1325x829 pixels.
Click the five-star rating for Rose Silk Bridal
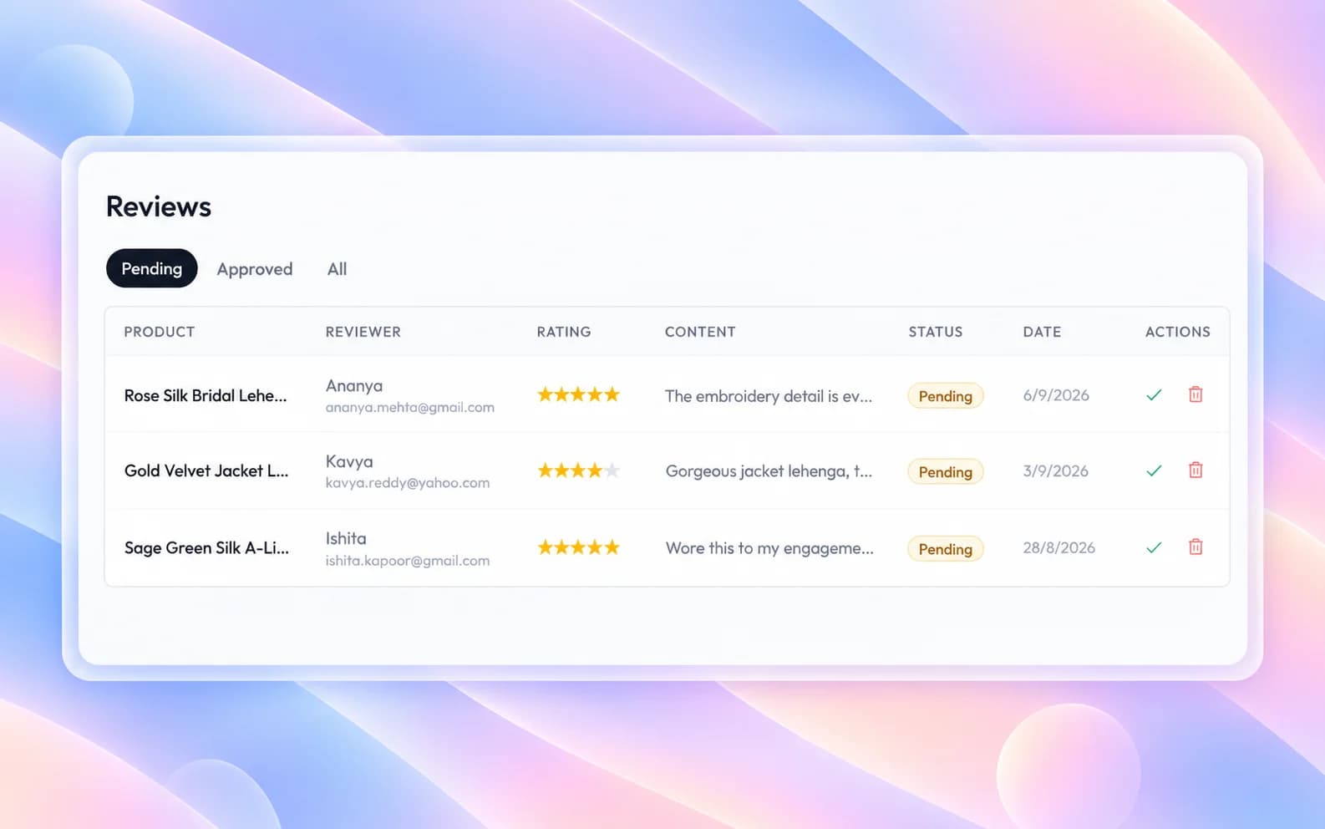[x=578, y=394]
